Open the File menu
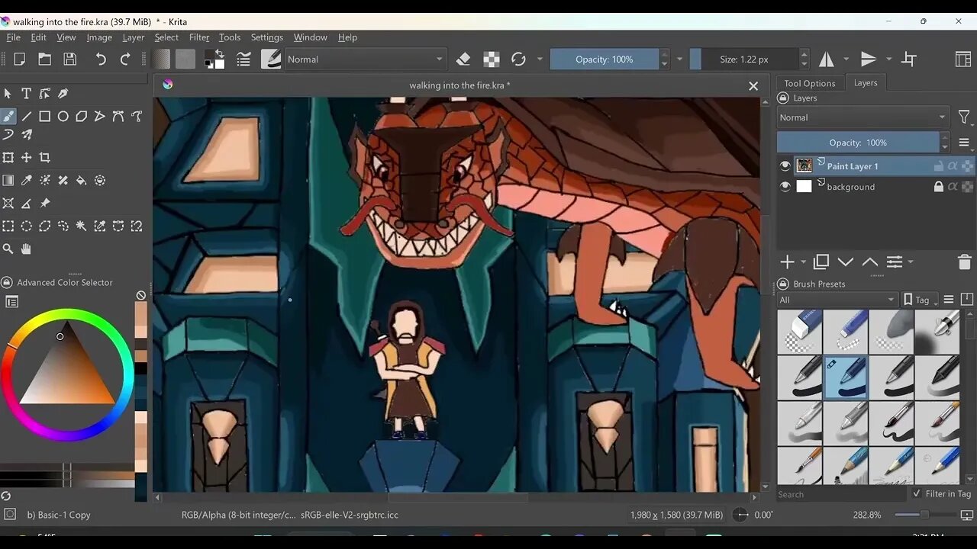 point(13,37)
